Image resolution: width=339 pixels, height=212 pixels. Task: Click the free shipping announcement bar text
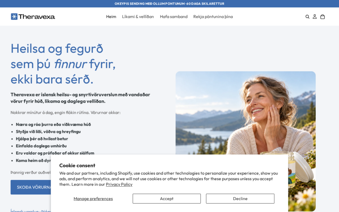pos(169,4)
